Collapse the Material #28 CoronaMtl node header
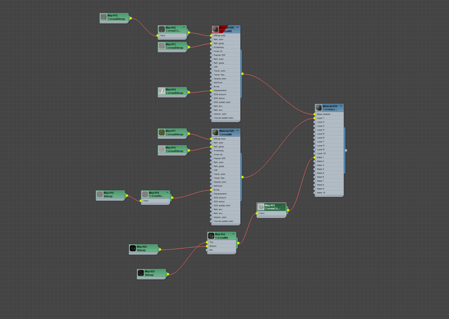Viewport: 449px width, 319px height. (x=237, y=28)
